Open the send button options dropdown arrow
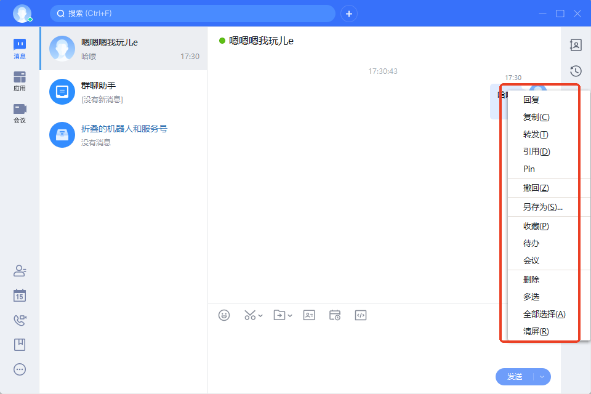Viewport: 591px width, 394px height. click(x=542, y=377)
